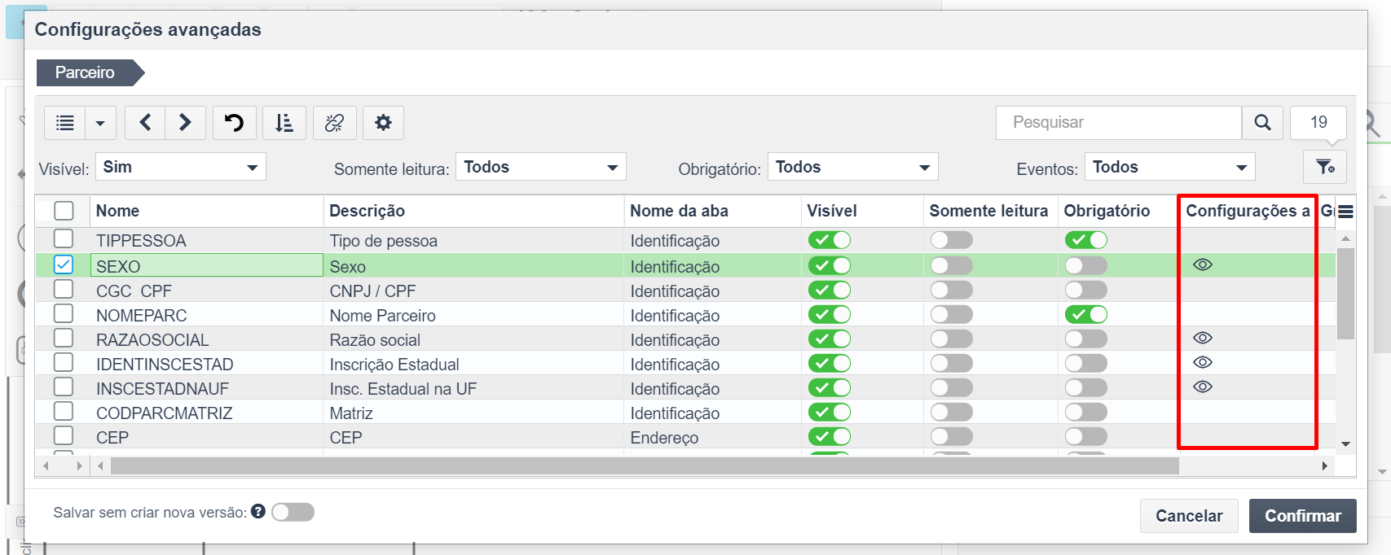The height and width of the screenshot is (555, 1391).
Task: Open the gear settings icon
Action: pyautogui.click(x=383, y=123)
